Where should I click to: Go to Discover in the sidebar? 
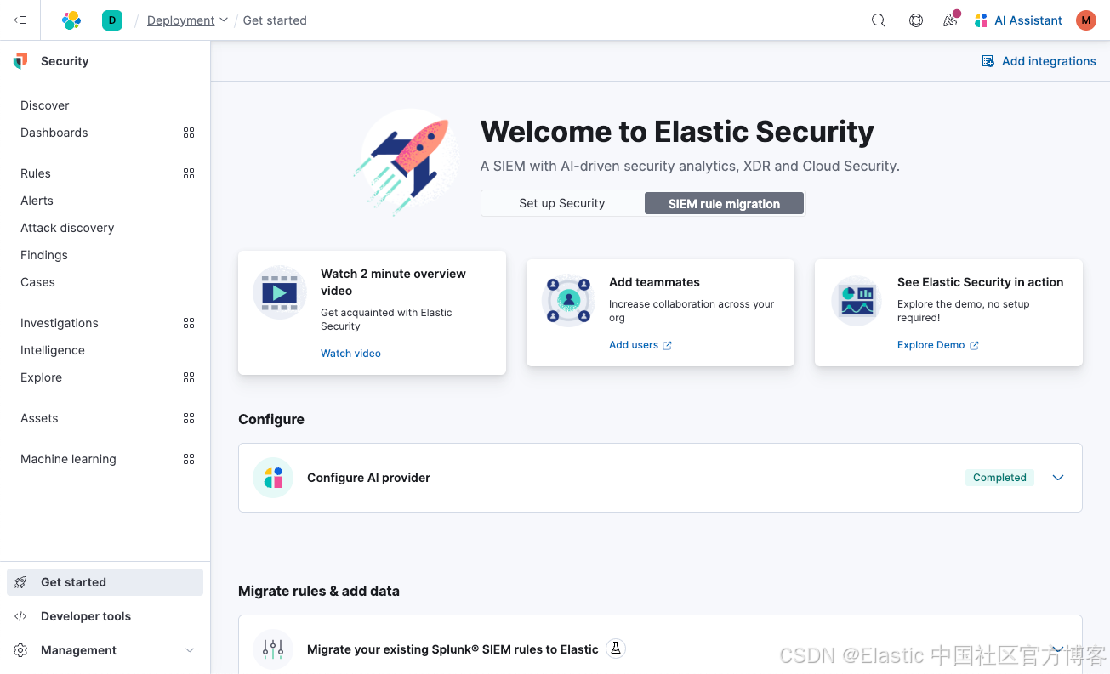(45, 105)
